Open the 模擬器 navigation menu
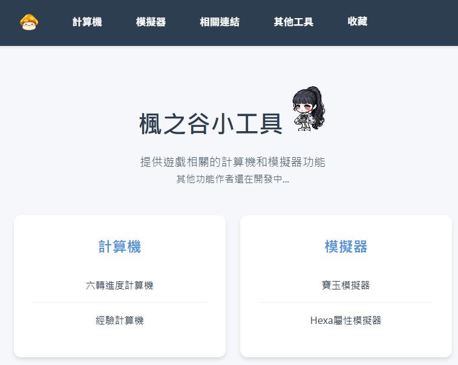 151,22
